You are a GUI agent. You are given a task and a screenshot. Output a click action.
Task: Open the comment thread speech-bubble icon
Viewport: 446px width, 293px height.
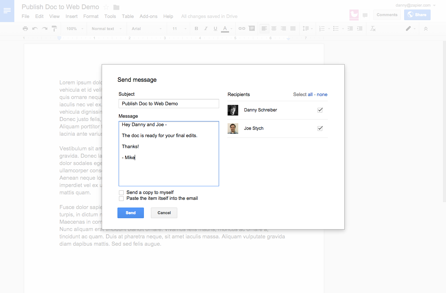click(x=365, y=15)
